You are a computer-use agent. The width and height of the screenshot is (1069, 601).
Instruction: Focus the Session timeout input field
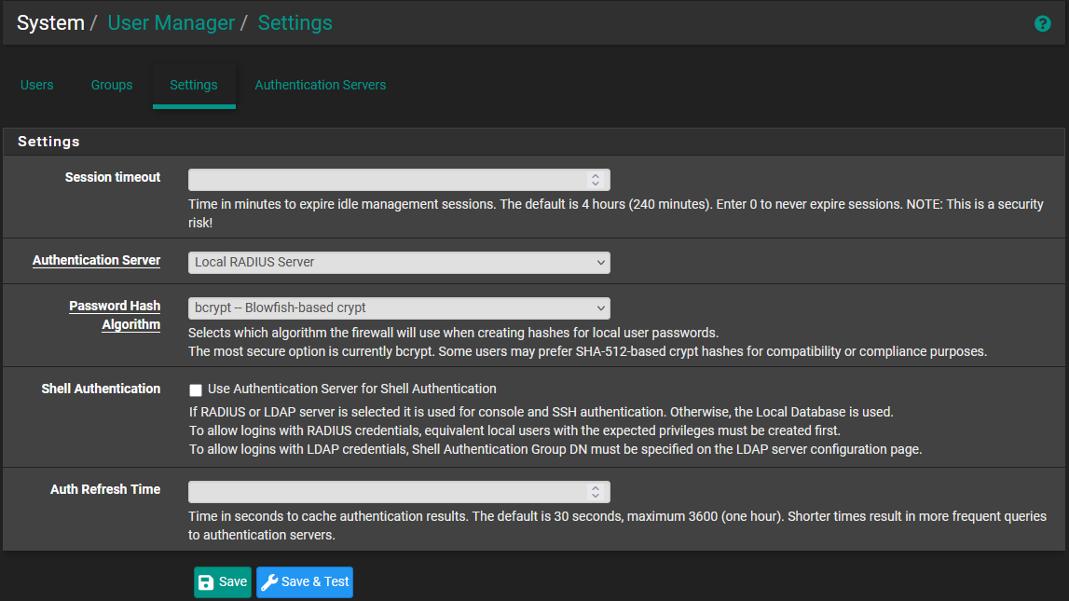387,180
